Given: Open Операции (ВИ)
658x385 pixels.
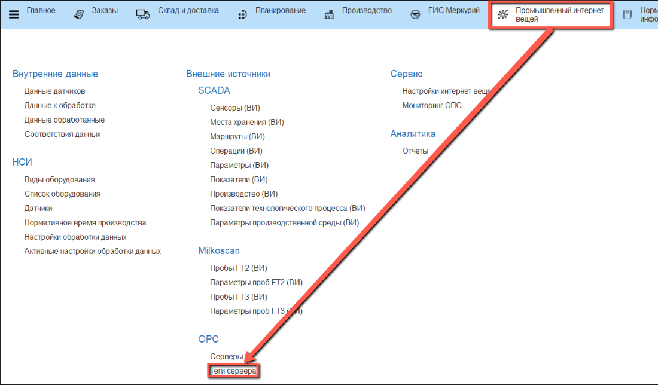Looking at the screenshot, I should click(236, 151).
